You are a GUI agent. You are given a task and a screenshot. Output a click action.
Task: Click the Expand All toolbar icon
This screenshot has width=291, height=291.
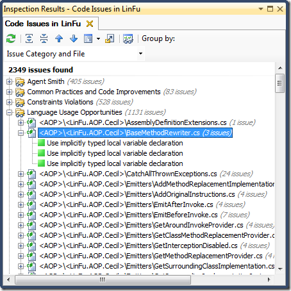[x=29, y=38]
